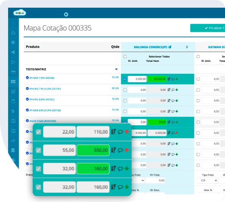Click paper plane icon next to KALUNGA COMERCI

coord(170,47)
